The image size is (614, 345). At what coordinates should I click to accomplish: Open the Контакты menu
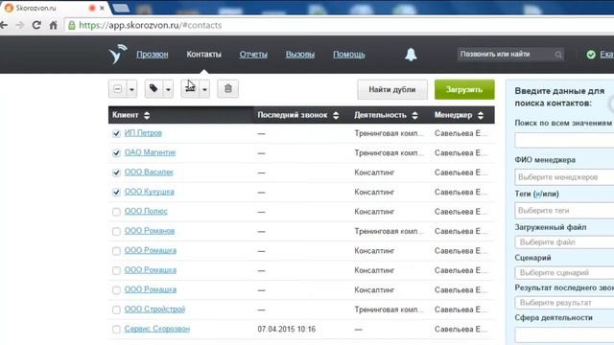(203, 55)
